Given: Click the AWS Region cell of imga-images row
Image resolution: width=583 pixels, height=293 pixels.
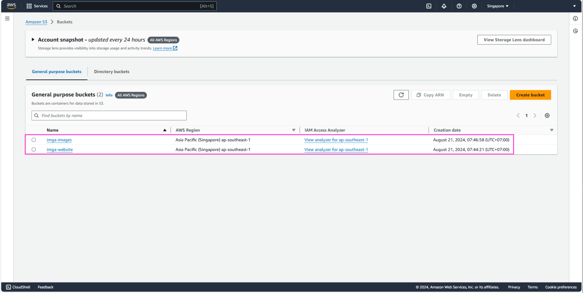Looking at the screenshot, I should tap(213, 140).
